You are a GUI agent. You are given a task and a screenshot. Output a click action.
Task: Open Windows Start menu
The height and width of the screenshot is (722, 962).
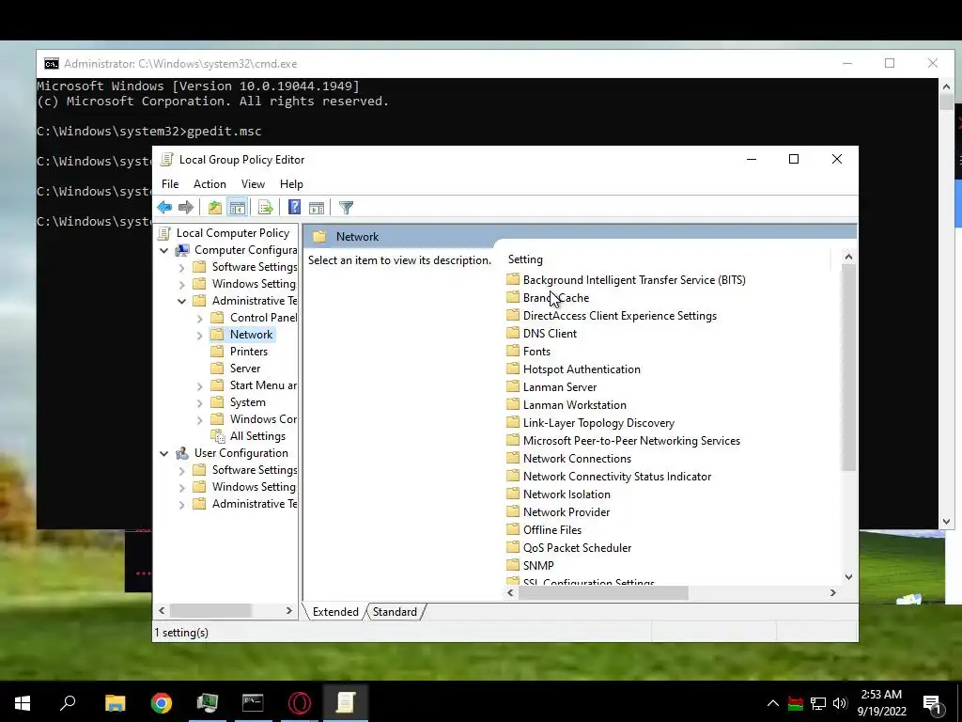pyautogui.click(x=23, y=702)
